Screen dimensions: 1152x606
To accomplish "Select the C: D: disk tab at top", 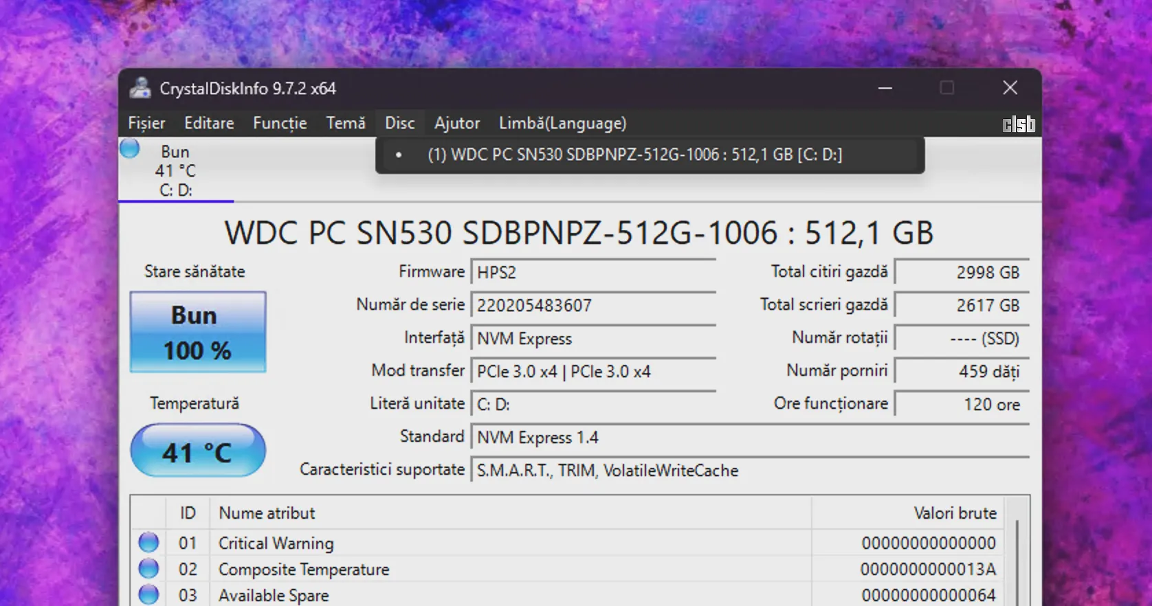I will point(176,170).
